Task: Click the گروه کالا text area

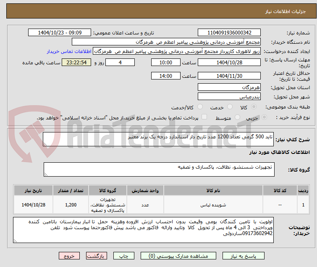Action: [159, 169]
